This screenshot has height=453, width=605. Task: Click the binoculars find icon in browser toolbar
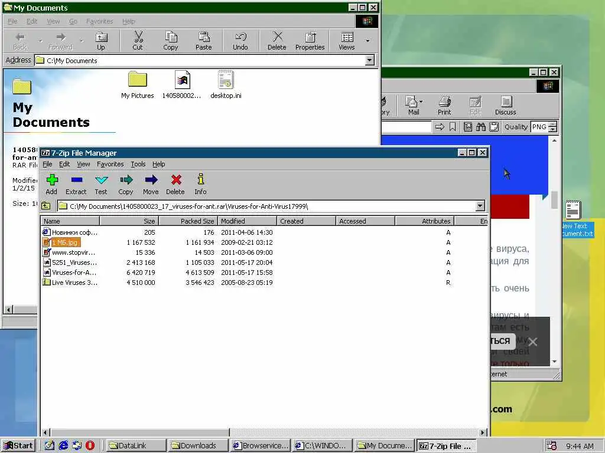click(x=481, y=127)
